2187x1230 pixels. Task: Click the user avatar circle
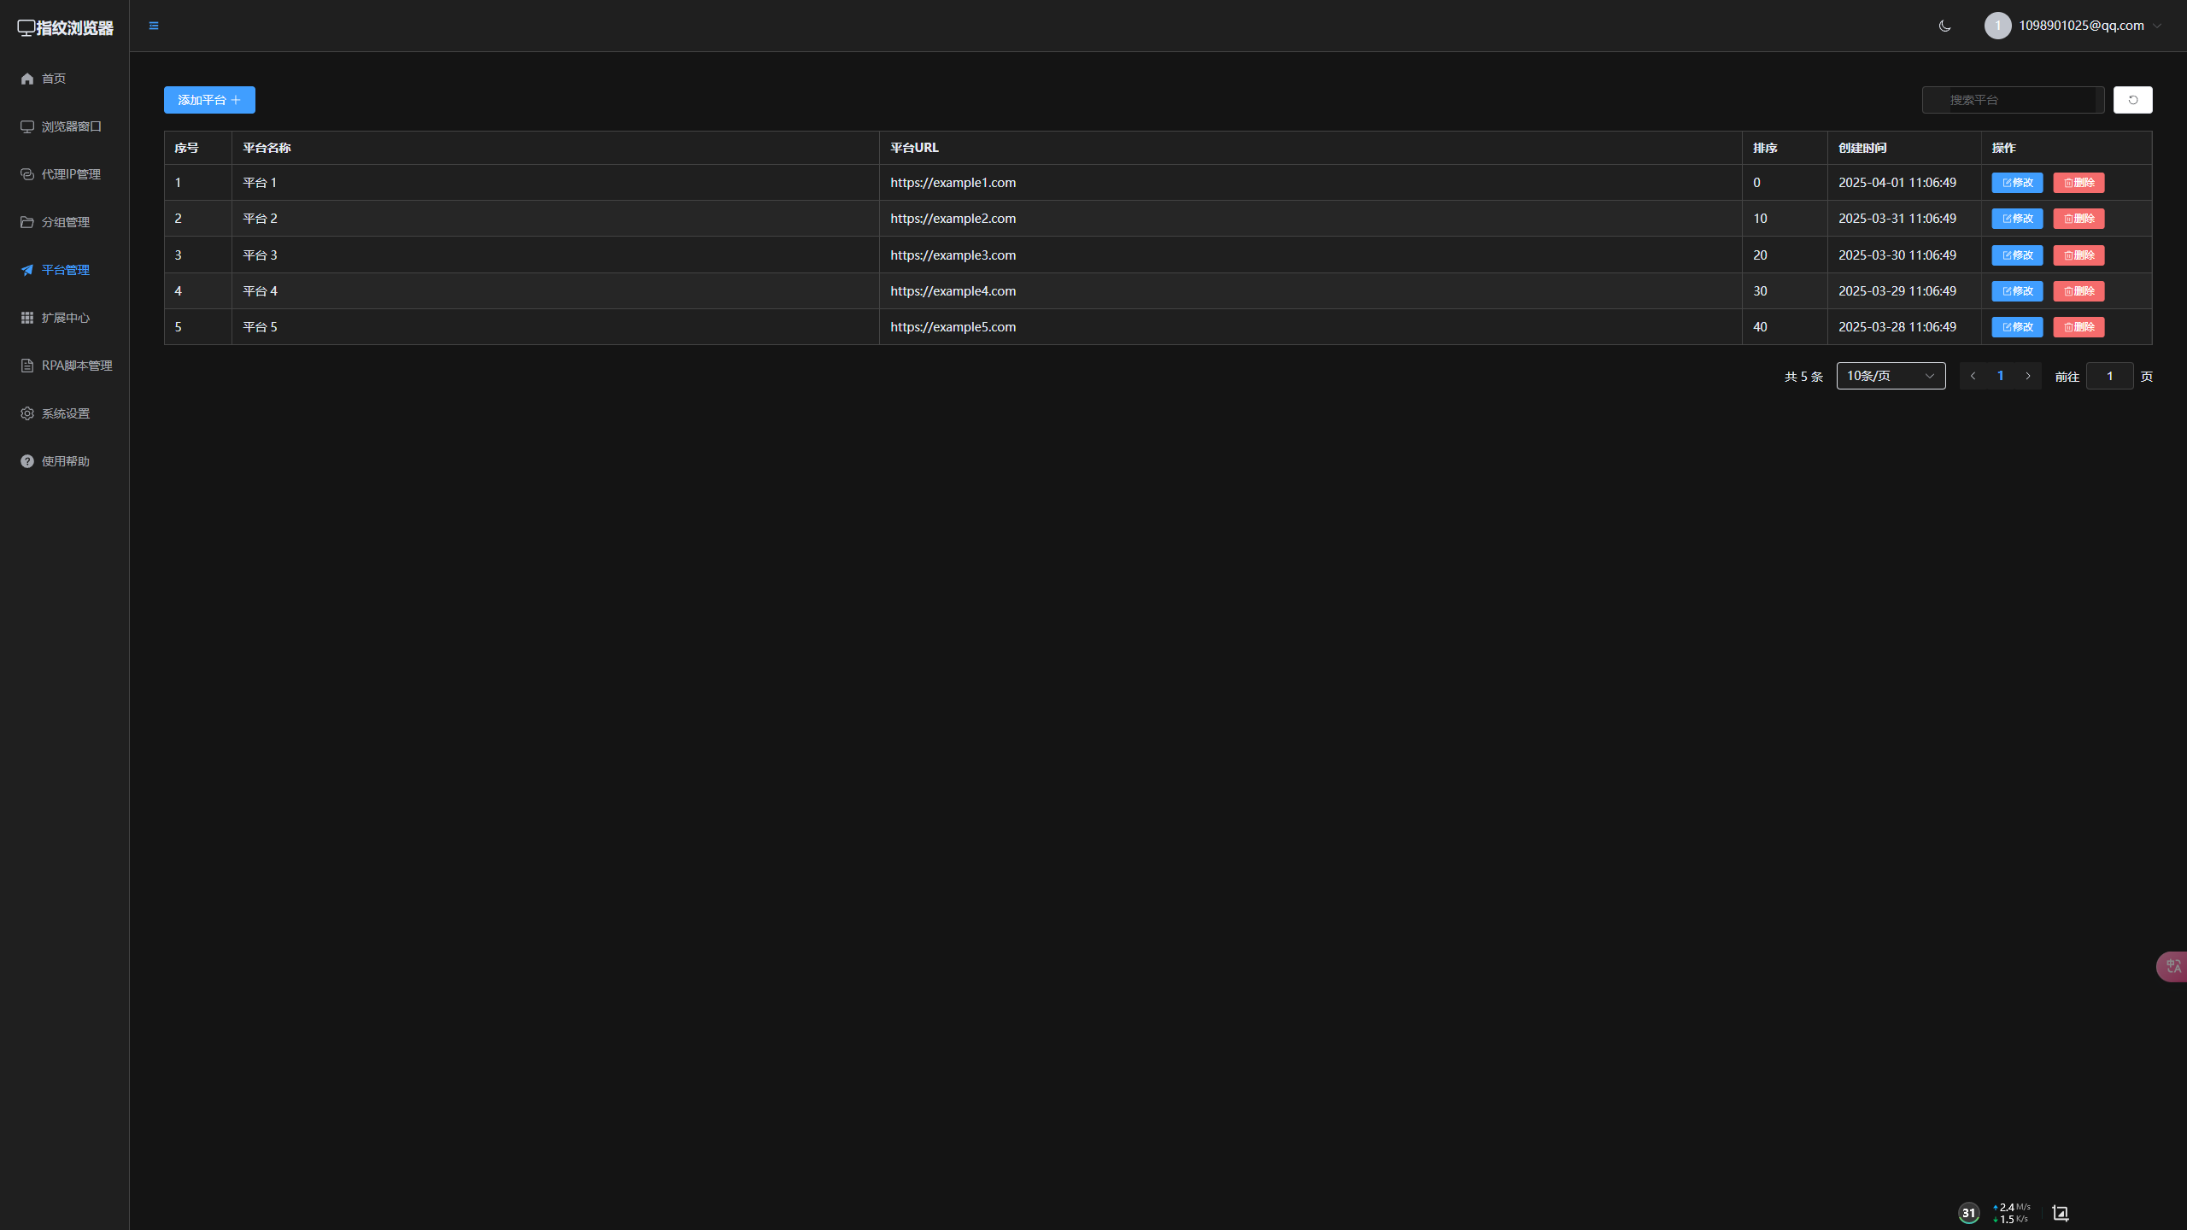click(1997, 26)
